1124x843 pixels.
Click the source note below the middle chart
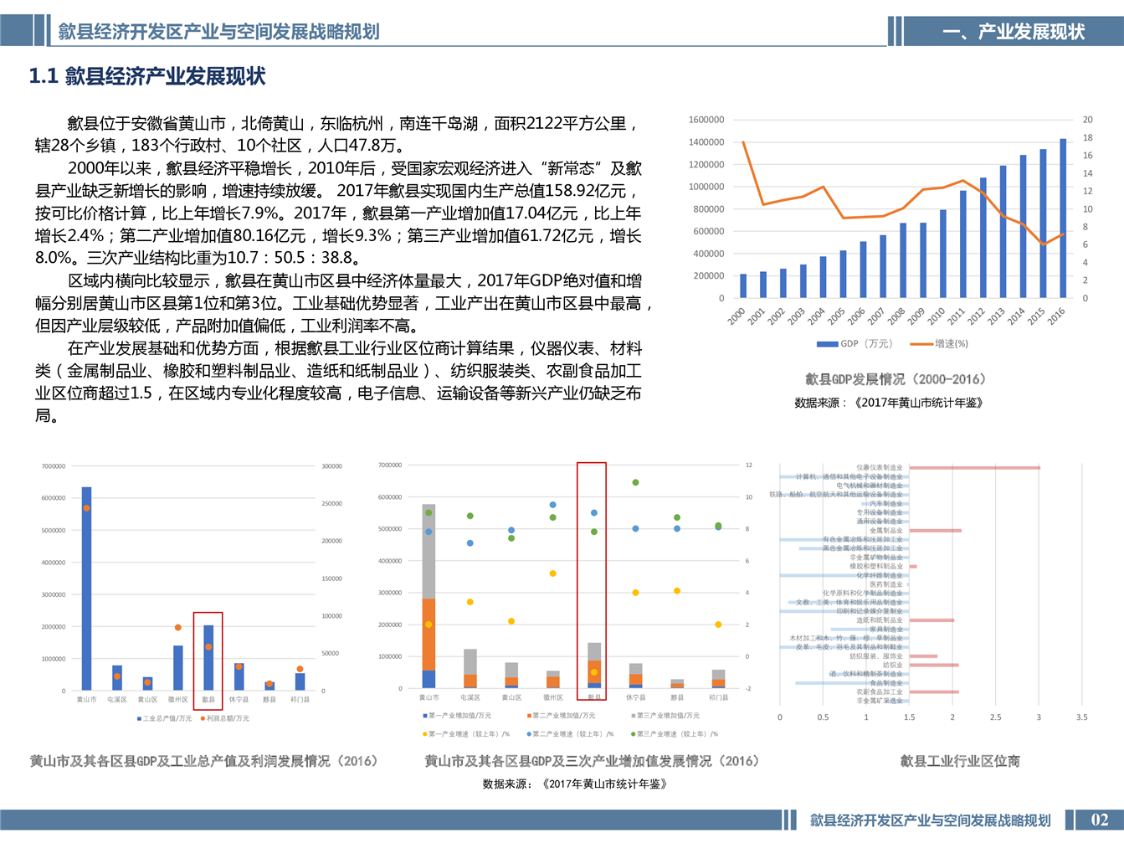click(575, 784)
